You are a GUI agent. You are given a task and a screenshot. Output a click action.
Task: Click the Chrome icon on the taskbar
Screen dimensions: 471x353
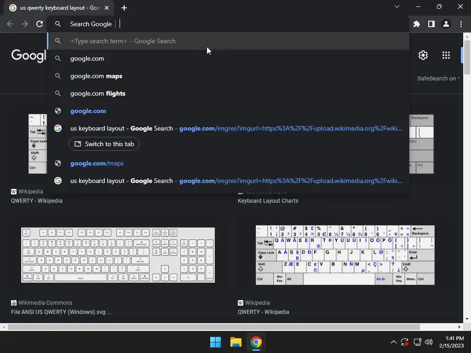click(256, 342)
